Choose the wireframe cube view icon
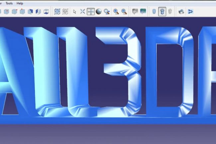Screen dimensions: 216x144 click(46, 12)
